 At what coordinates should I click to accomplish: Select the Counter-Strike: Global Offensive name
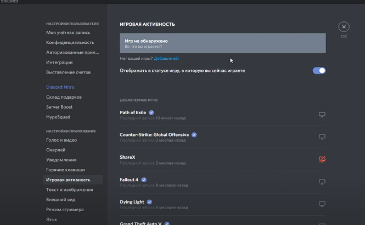coord(154,134)
